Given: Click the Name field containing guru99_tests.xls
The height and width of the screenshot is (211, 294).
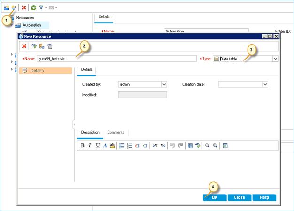Looking at the screenshot, I should pos(116,59).
